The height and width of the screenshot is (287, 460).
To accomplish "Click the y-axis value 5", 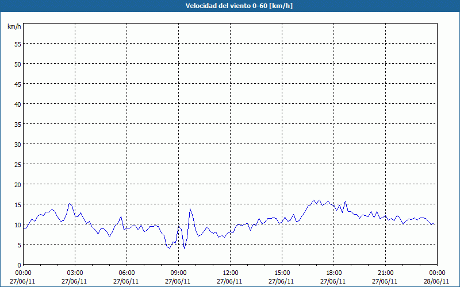I will click(20, 245).
